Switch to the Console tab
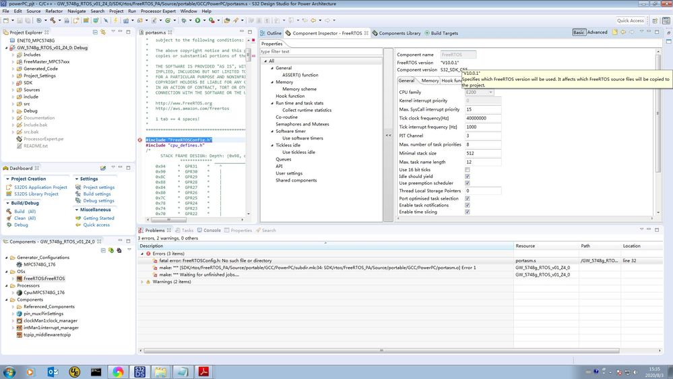The width and height of the screenshot is (673, 379). coord(212,231)
